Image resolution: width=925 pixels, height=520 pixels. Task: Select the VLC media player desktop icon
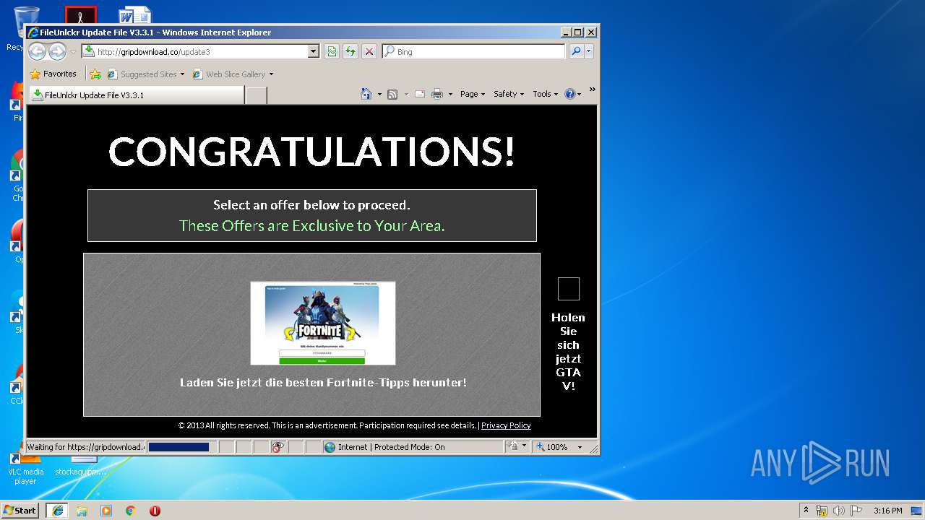click(x=25, y=469)
